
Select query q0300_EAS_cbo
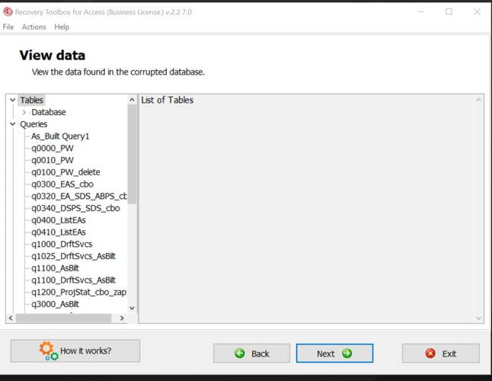(x=62, y=184)
